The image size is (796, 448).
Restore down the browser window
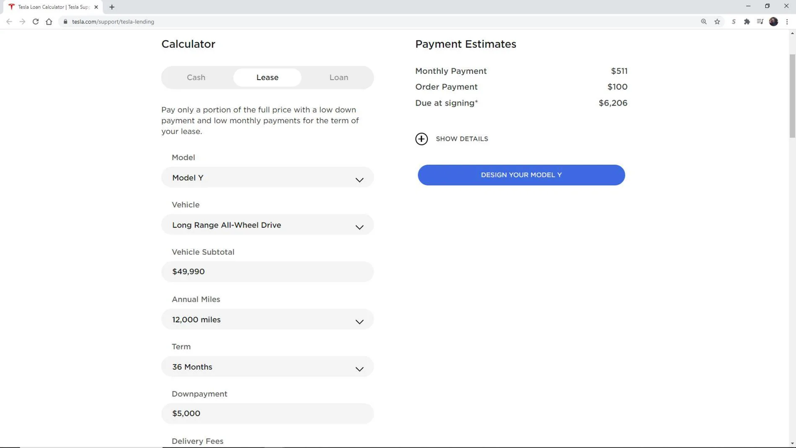(767, 6)
